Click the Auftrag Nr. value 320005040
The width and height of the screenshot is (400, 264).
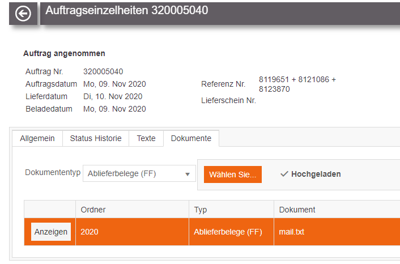point(103,71)
